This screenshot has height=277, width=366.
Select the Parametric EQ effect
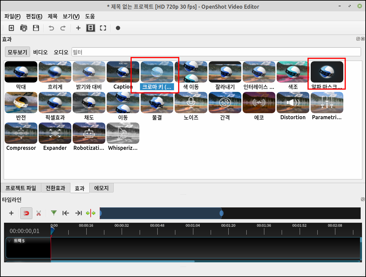click(x=327, y=106)
